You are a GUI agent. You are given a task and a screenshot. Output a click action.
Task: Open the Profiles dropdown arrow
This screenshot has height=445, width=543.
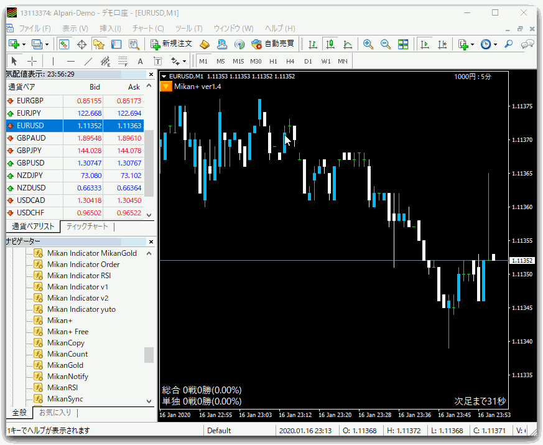click(x=47, y=44)
